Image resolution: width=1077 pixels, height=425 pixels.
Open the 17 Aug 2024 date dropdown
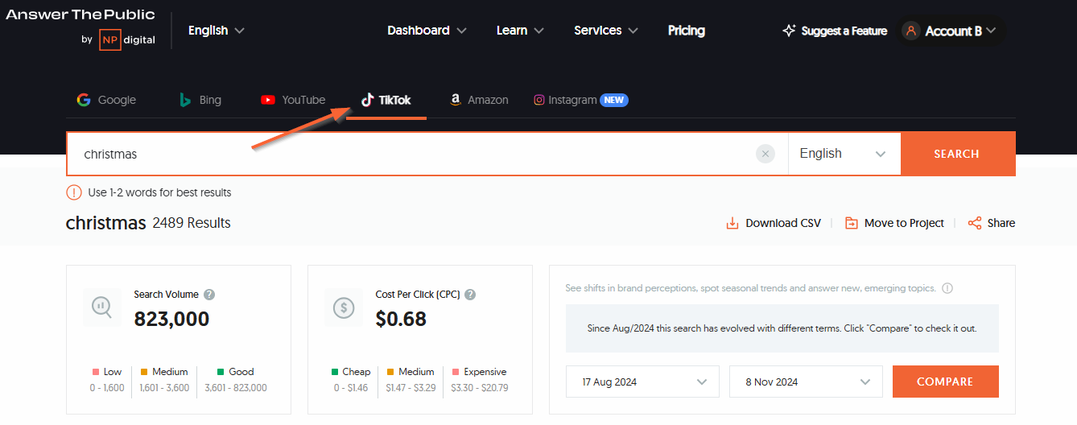642,382
